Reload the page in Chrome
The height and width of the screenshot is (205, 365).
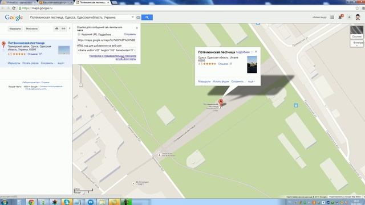14,8
